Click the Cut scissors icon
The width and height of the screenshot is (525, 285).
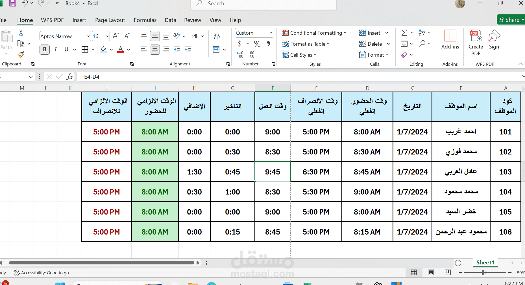(x=21, y=33)
